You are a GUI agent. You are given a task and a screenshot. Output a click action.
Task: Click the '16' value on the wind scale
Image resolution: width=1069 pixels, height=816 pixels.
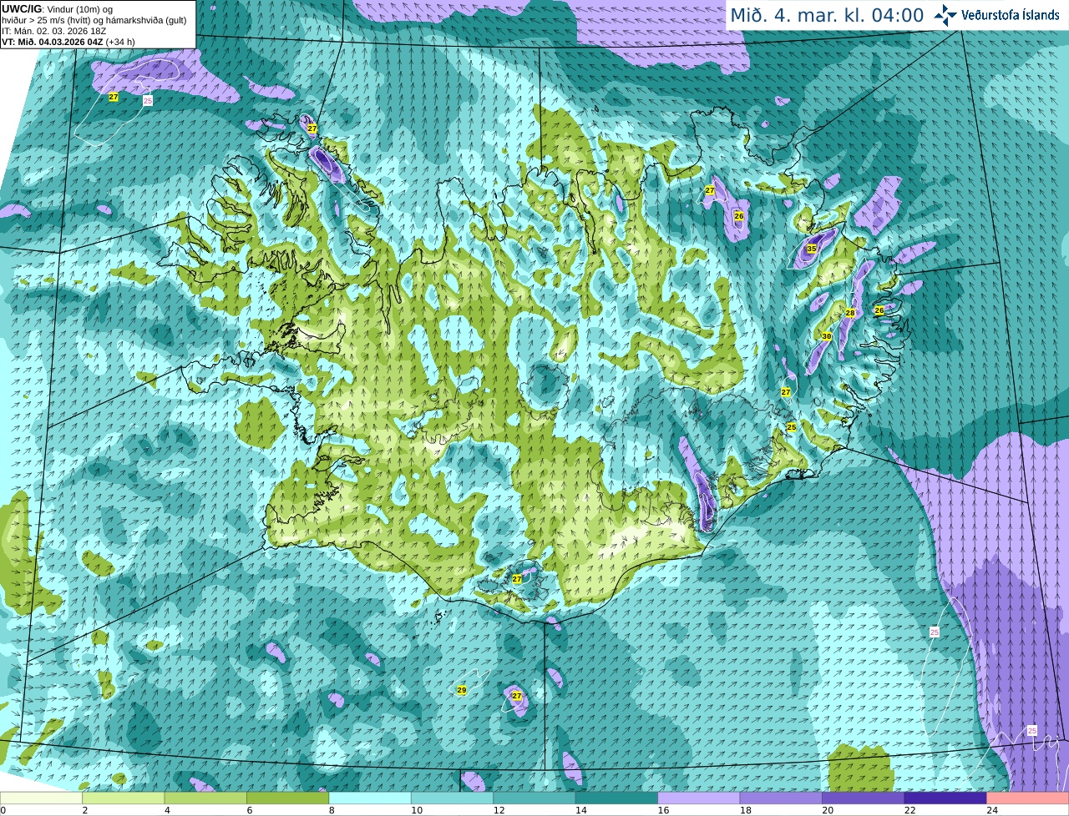[664, 810]
